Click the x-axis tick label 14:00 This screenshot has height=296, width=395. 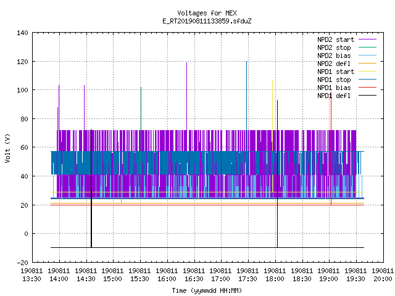59,279
